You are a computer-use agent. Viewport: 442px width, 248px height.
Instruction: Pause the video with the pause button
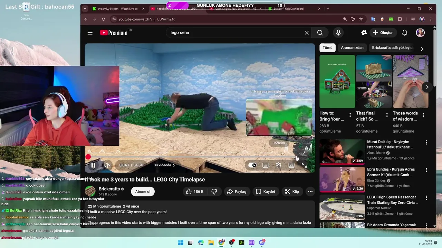tap(93, 165)
